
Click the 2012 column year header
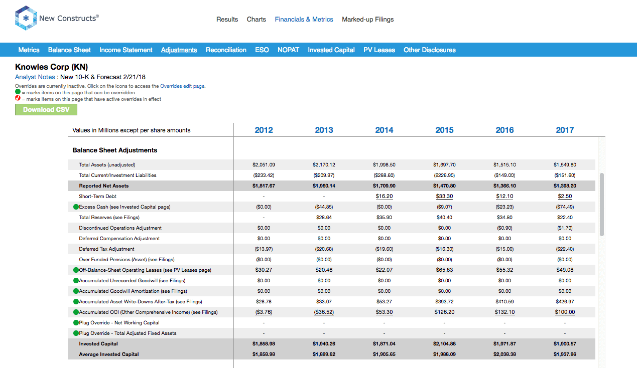pos(264,130)
